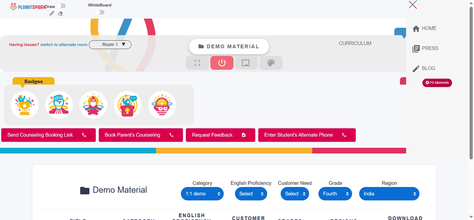Click the Request Feedback button
This screenshot has height=220, width=474.
pyautogui.click(x=220, y=135)
